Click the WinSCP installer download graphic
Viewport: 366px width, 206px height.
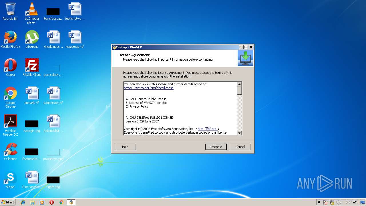(245, 58)
